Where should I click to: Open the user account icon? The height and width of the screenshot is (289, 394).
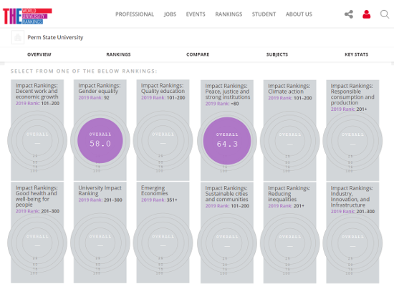click(366, 14)
